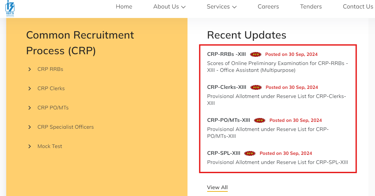Image resolution: width=375 pixels, height=196 pixels.
Task: Click the IBPS logo
Action: click(9, 8)
